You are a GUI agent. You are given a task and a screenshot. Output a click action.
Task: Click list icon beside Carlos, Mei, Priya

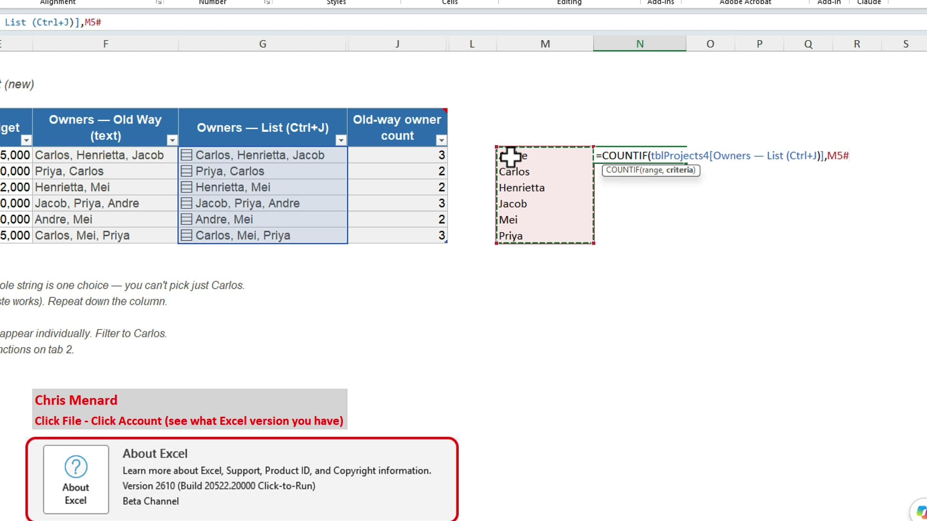(186, 235)
